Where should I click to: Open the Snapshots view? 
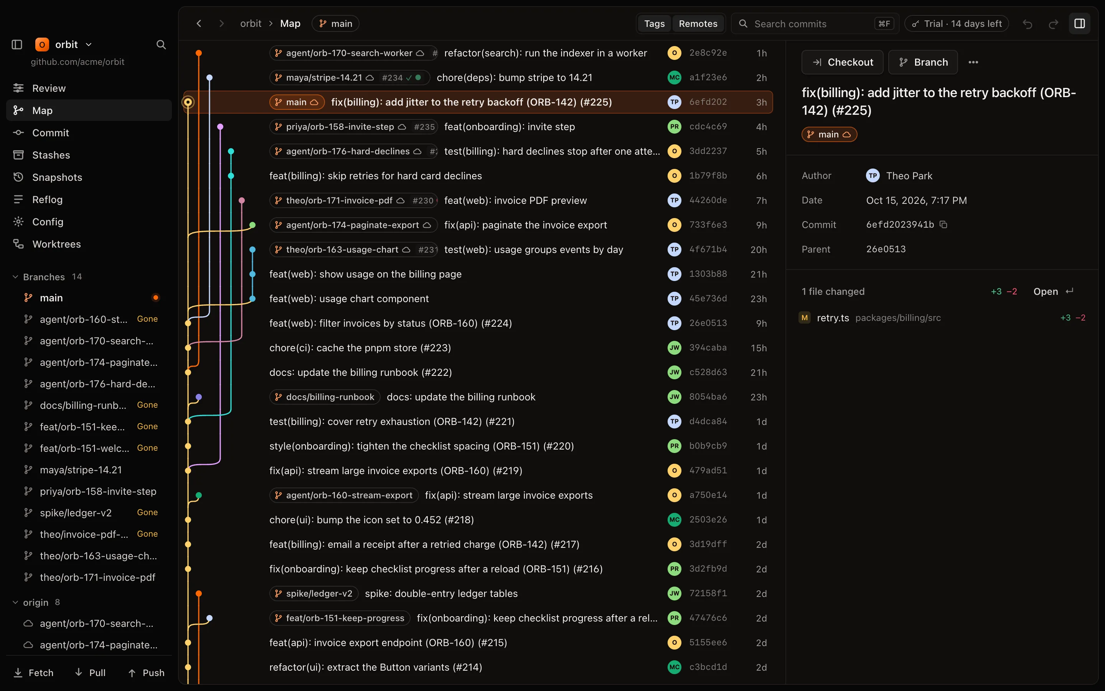[x=89, y=177]
